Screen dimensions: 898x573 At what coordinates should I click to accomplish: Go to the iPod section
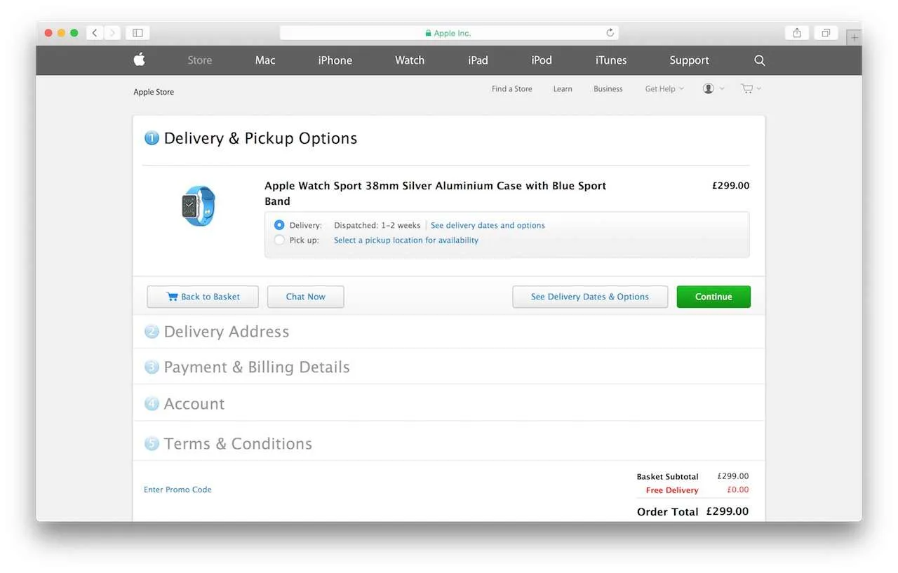point(542,60)
